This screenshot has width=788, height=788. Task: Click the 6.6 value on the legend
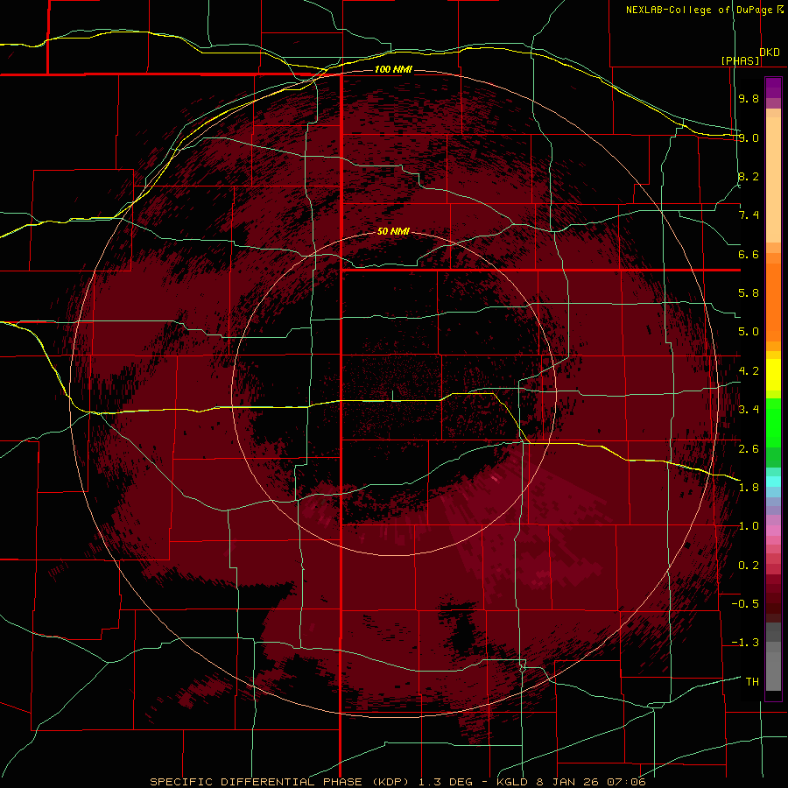[749, 254]
